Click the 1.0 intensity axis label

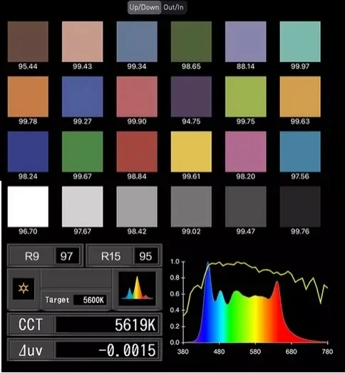click(175, 262)
